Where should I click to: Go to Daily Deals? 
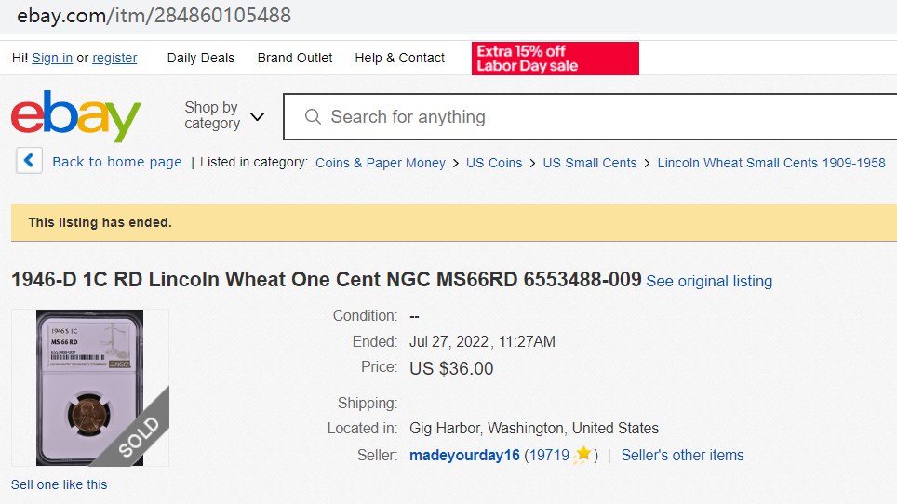coord(201,58)
